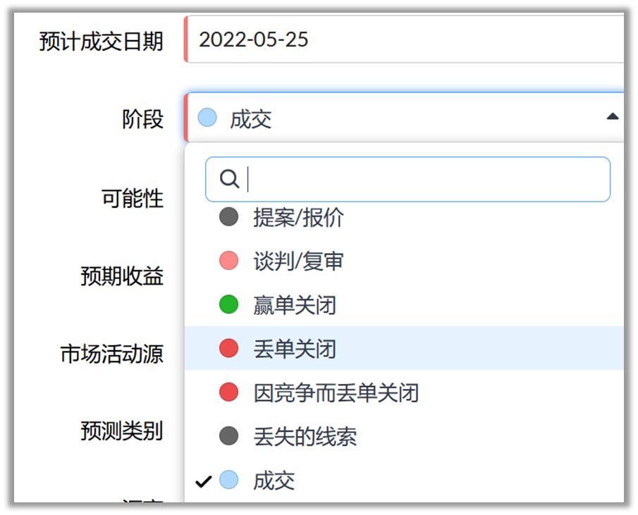Select 因竞争而丢单关闭 option

(336, 392)
